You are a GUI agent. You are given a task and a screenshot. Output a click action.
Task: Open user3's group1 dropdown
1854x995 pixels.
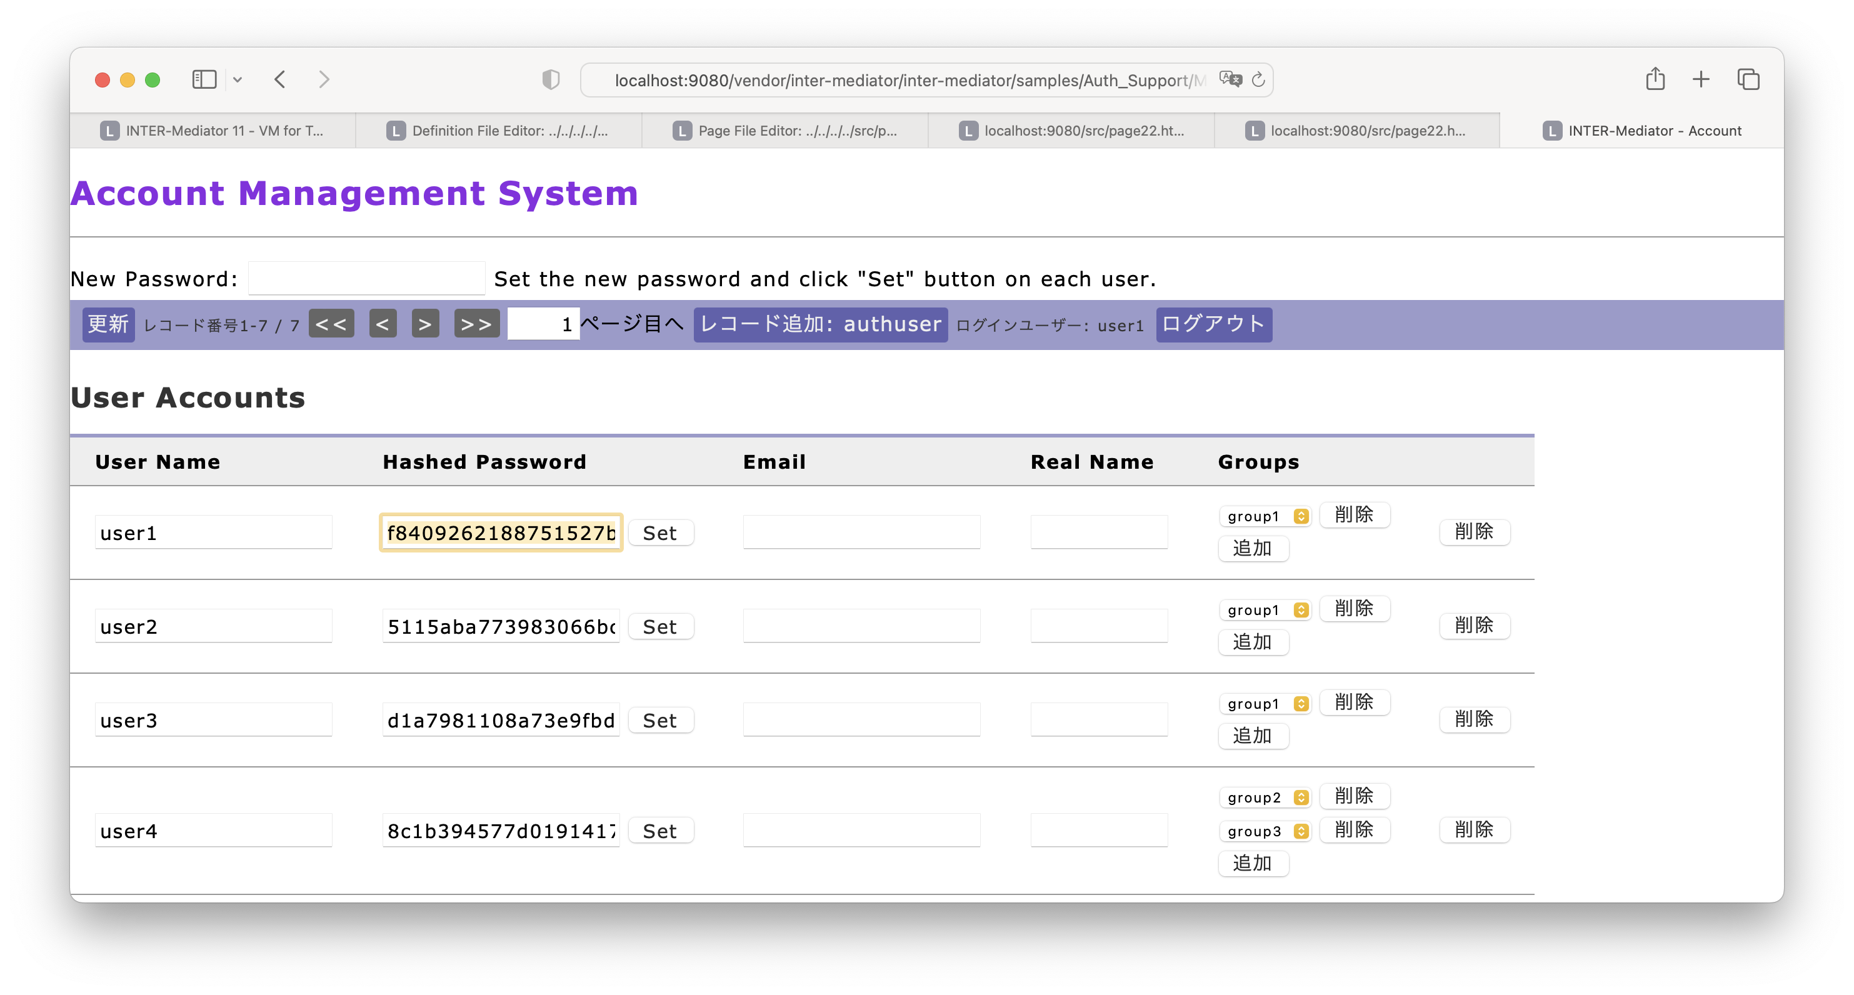click(1265, 704)
